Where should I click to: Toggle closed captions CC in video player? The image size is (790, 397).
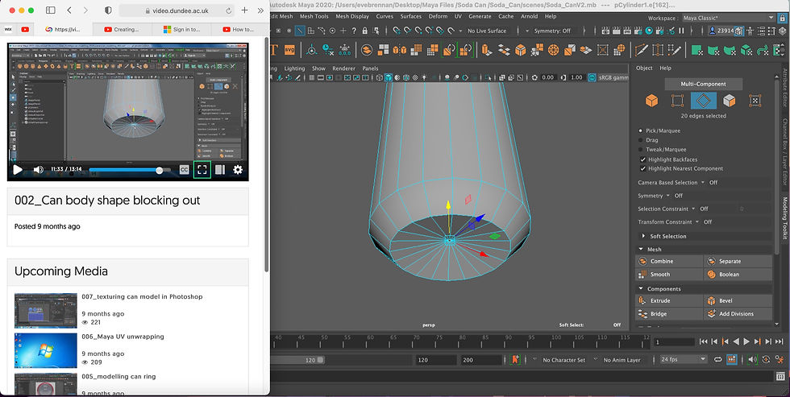click(185, 170)
